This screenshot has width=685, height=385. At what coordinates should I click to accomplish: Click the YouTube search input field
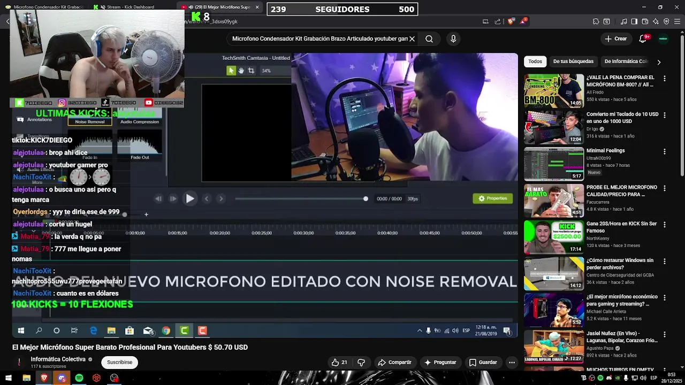319,38
